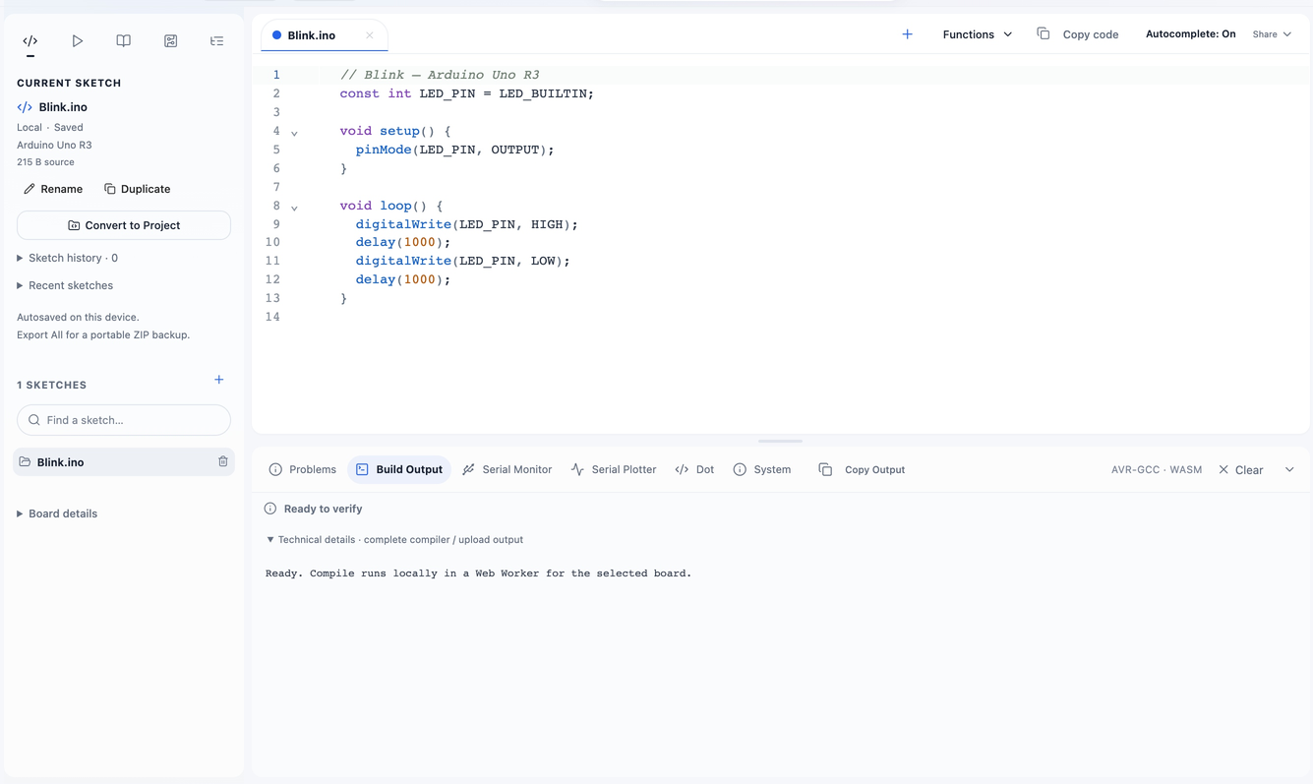
Task: Click the play/run icon in sidebar
Action: click(77, 41)
